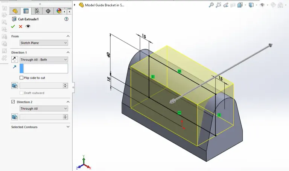This screenshot has width=289, height=171.
Task: Open Direction 2 Through All dropdown
Action: pos(44,109)
